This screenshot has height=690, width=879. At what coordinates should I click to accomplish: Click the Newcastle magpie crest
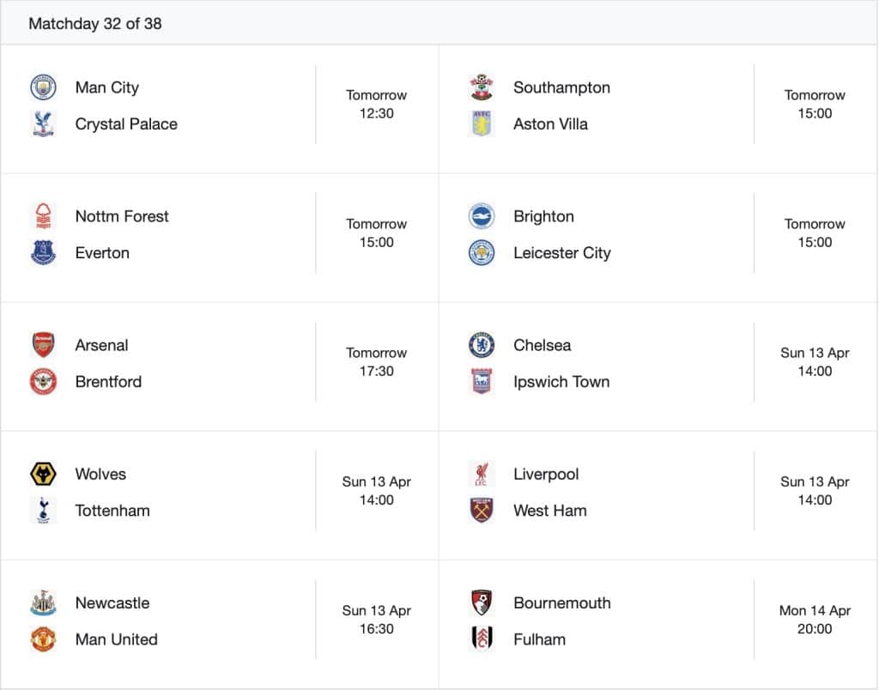[x=43, y=602]
